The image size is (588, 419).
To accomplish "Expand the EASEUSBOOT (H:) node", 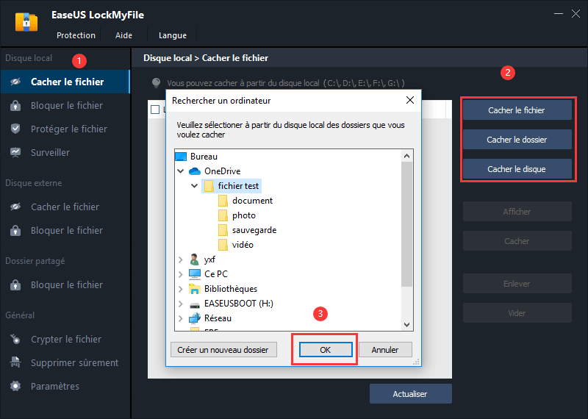I will click(180, 304).
